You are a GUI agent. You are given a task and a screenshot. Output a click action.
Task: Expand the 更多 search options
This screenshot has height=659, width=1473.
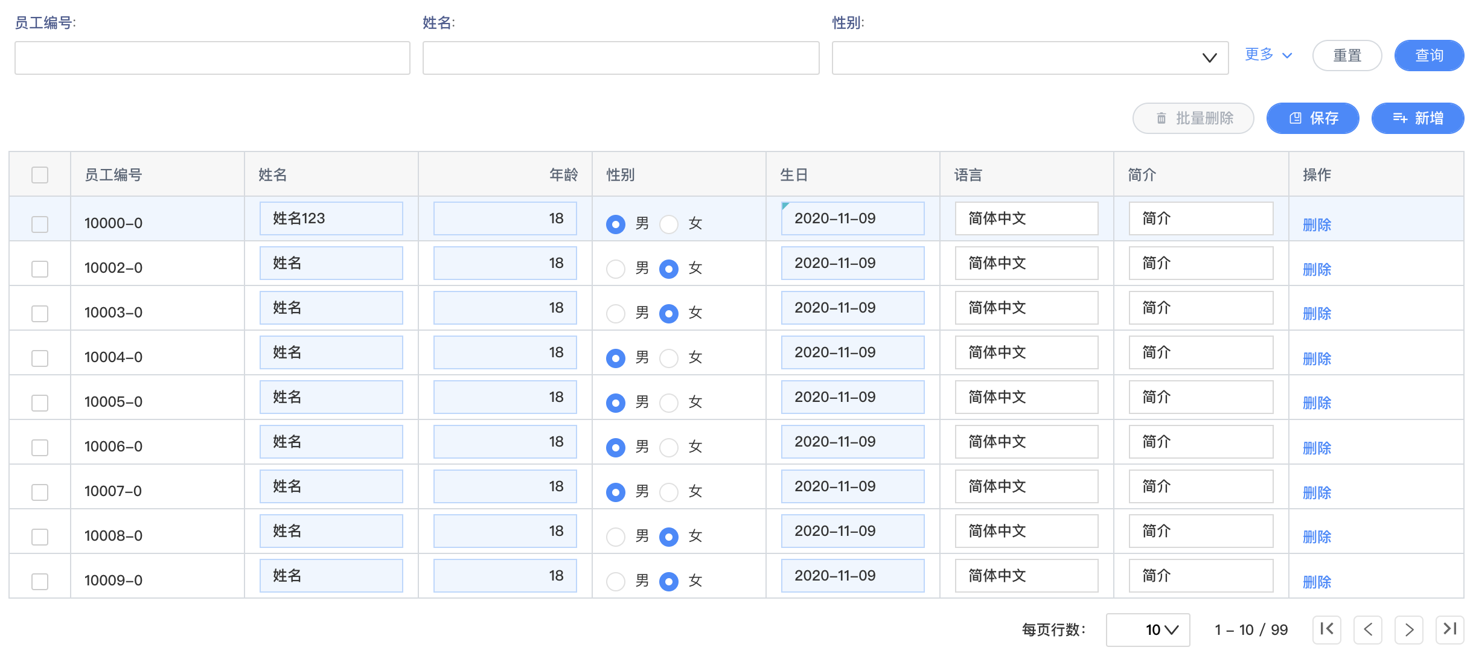(x=1268, y=55)
